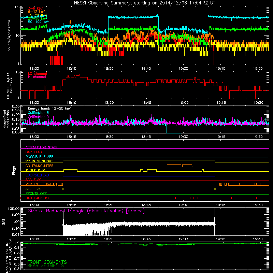This screenshot has height=273, width=273.
Task: Click the 'Mon. Rate LIVETIME' axis label
Action: coord(9,256)
